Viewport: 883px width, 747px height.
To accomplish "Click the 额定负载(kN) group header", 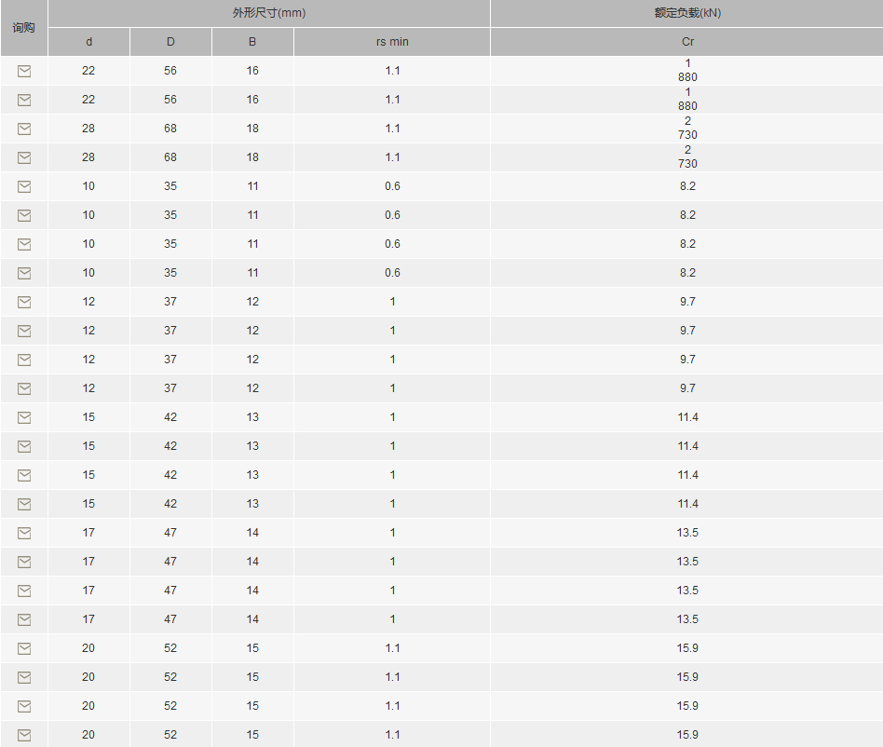I will click(687, 13).
